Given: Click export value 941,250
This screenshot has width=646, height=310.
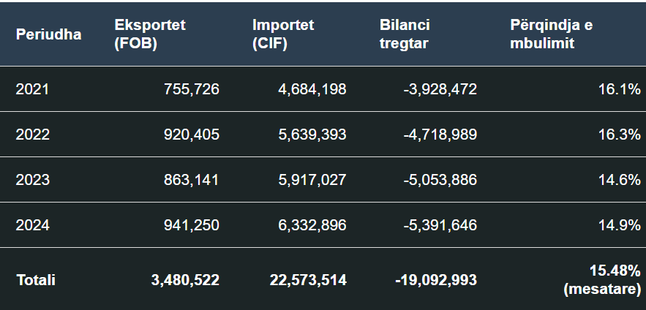Looking at the screenshot, I should coord(192,224).
